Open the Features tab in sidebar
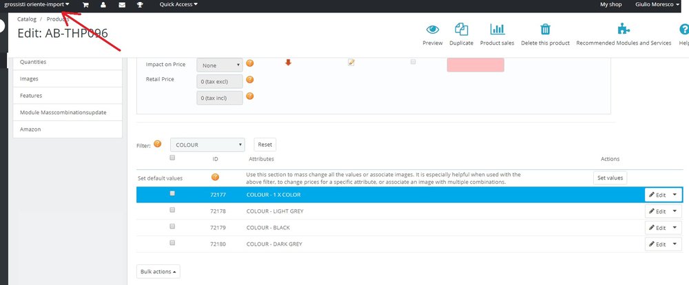This screenshot has height=285, width=689. coord(68,95)
